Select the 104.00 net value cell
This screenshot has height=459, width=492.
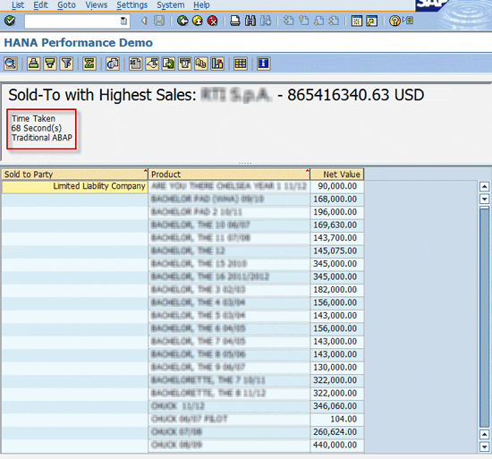tap(337, 419)
